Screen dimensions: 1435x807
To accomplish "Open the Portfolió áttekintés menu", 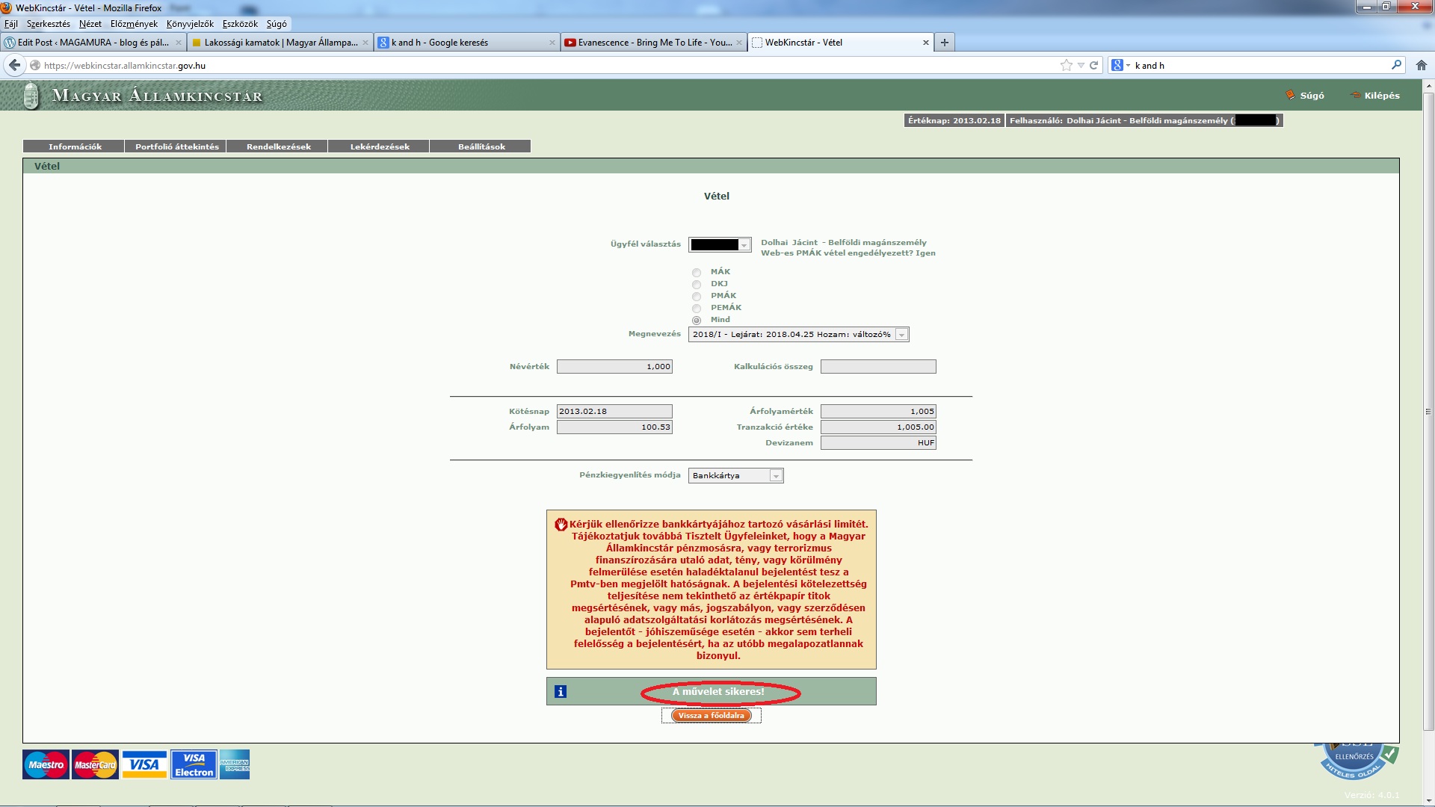I will (176, 146).
